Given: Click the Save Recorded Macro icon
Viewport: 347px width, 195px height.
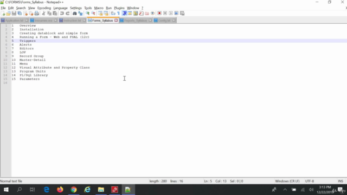Looking at the screenshot, I should [182, 13].
